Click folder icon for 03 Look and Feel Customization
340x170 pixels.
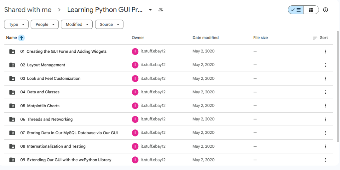[x=12, y=79]
